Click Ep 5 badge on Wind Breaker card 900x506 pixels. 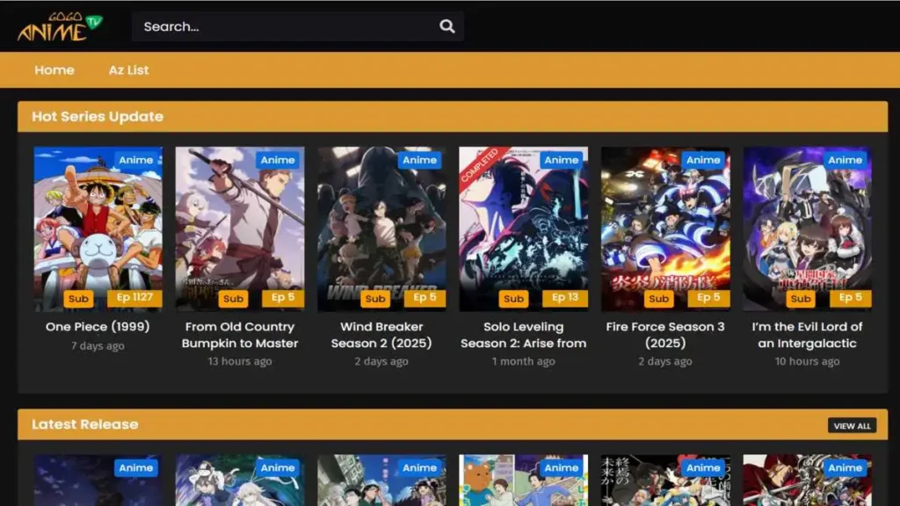point(425,297)
